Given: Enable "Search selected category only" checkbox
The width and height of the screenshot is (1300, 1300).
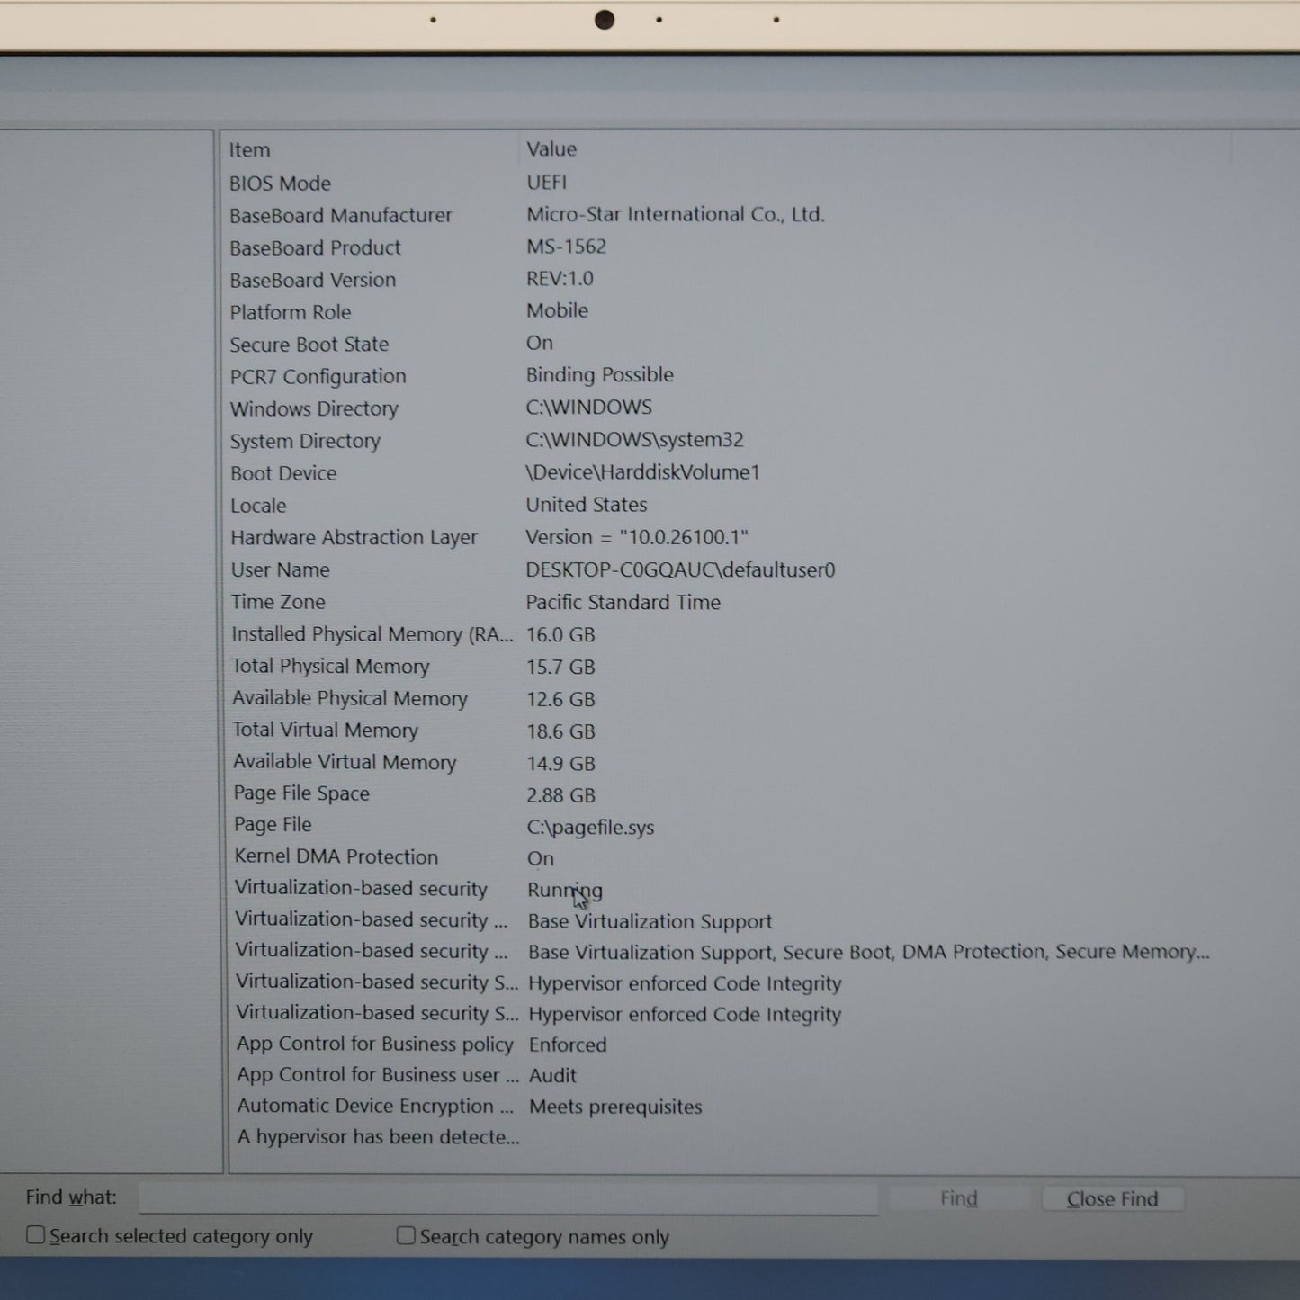Looking at the screenshot, I should [x=36, y=1235].
